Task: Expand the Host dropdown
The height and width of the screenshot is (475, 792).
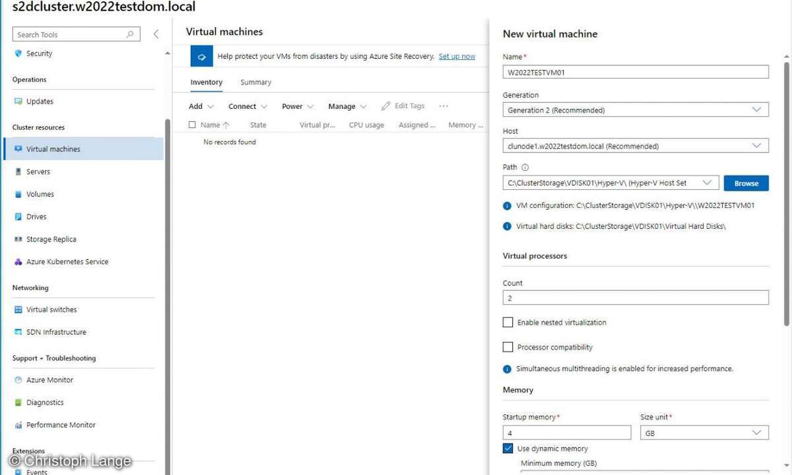Action: click(635, 146)
